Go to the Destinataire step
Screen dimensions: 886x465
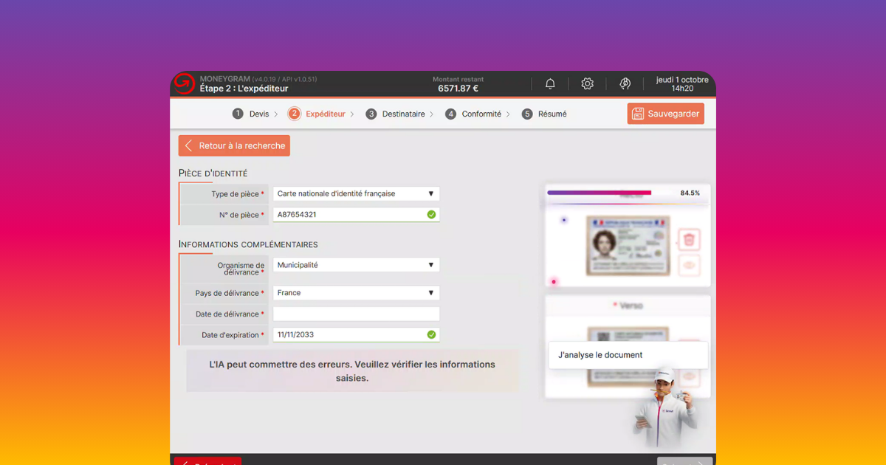point(404,114)
